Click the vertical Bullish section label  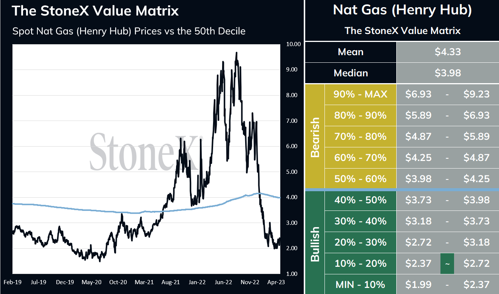[315, 242]
